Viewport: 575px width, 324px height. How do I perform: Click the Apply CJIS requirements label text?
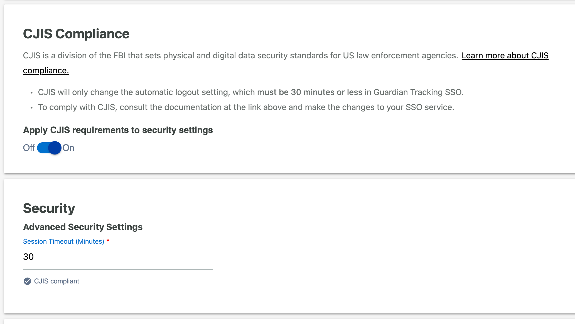[118, 130]
